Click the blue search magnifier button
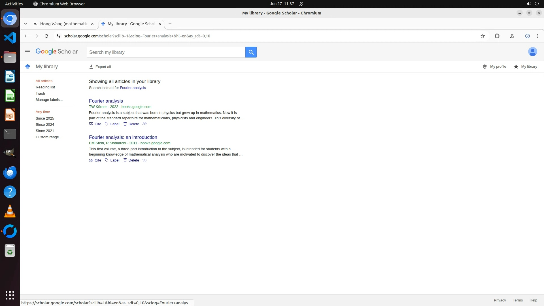 pos(251,52)
